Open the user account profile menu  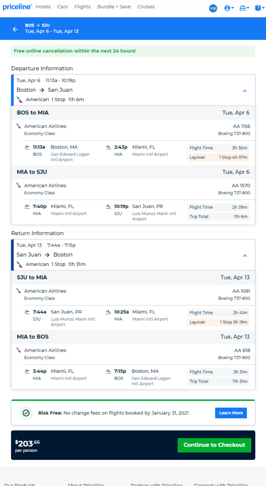click(x=229, y=8)
